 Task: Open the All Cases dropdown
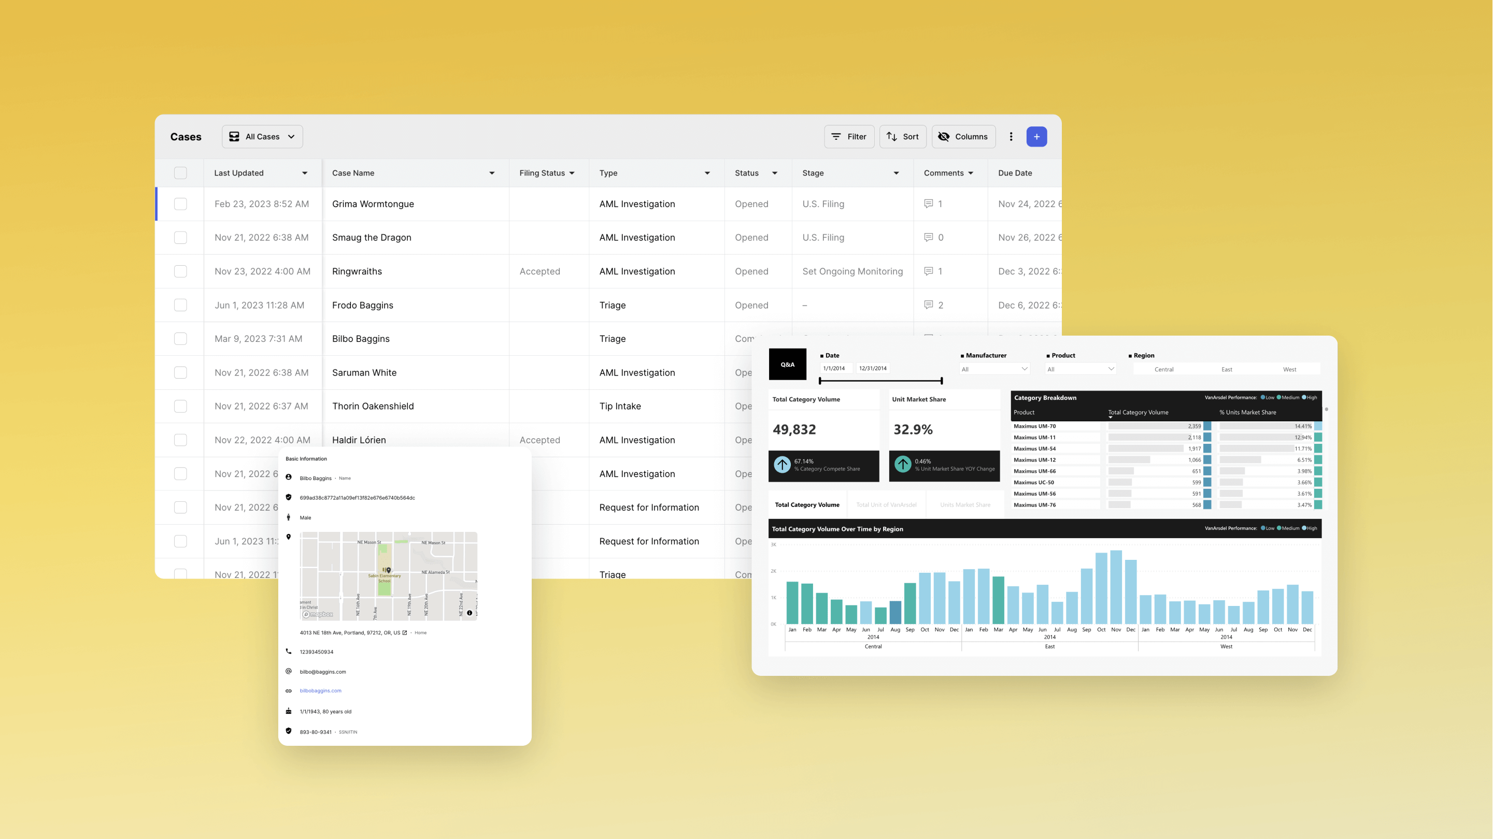(262, 137)
